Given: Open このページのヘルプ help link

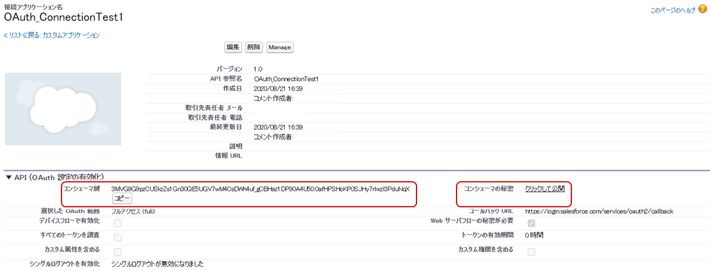Looking at the screenshot, I should [673, 10].
